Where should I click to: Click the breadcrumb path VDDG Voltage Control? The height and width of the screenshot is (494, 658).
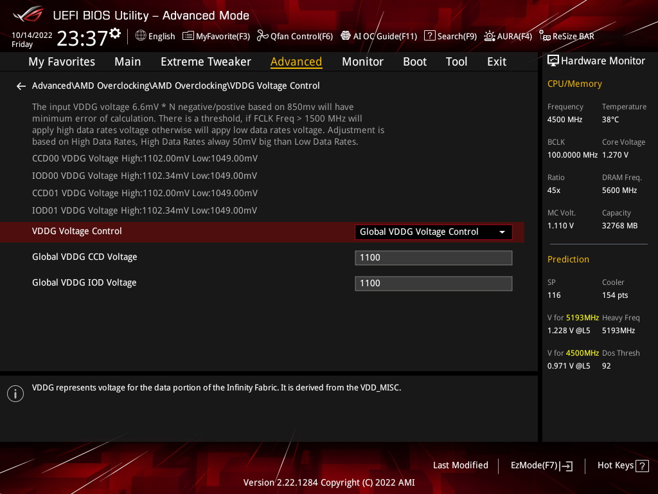[x=275, y=86]
